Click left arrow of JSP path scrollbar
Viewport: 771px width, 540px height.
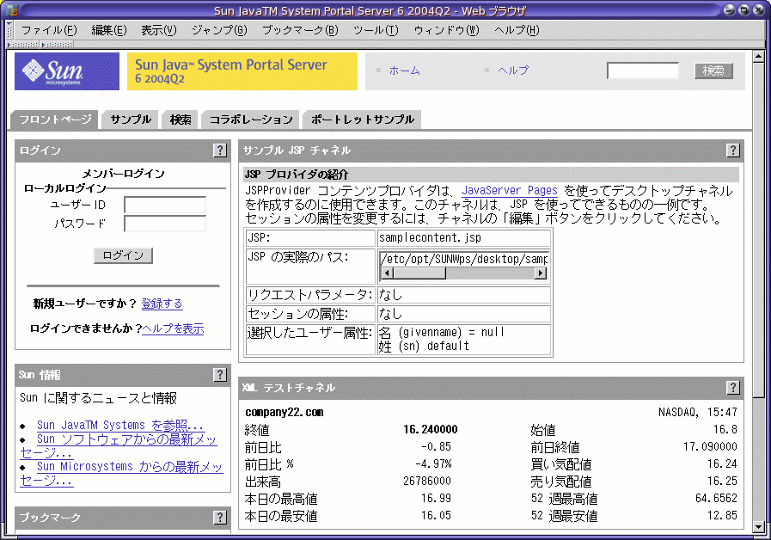click(x=387, y=273)
